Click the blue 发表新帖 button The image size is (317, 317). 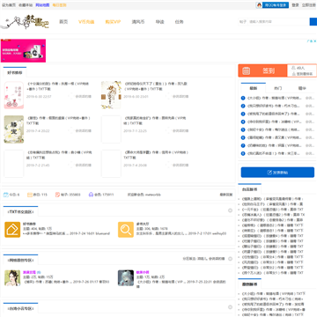277,173
